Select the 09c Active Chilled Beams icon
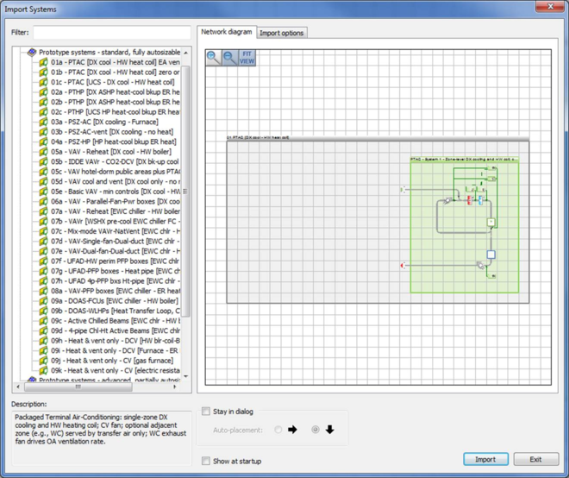The width and height of the screenshot is (569, 478). [x=42, y=320]
